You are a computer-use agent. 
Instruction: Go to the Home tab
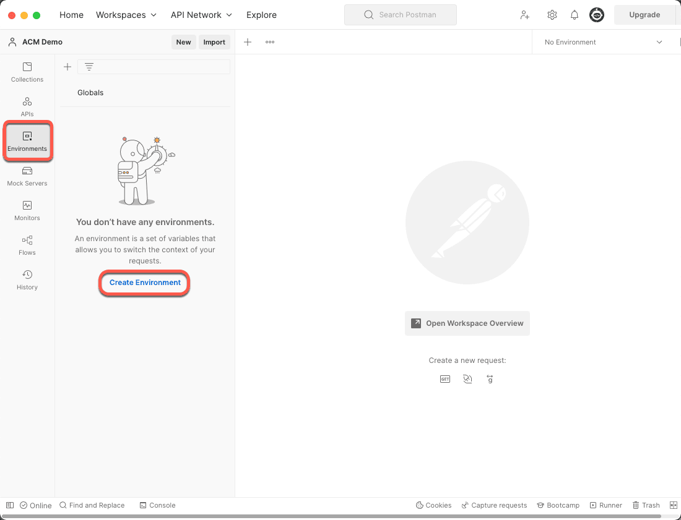[71, 15]
